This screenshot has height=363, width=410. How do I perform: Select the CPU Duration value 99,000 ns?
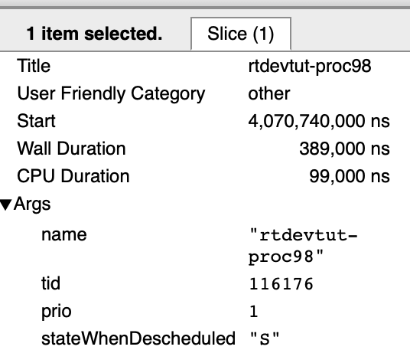[x=350, y=176]
